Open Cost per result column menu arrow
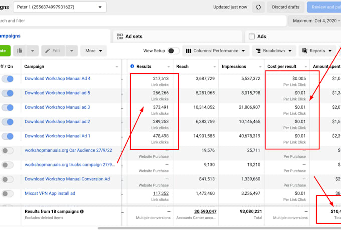This screenshot has height=230, width=341. point(306,67)
